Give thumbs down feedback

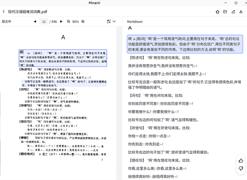point(241,169)
